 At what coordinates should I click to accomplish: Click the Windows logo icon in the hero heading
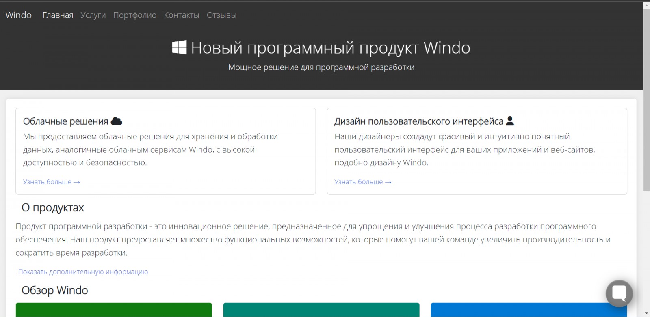(179, 47)
